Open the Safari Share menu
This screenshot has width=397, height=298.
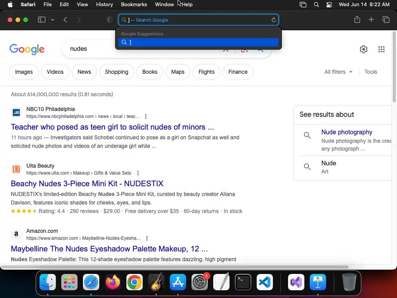357,19
